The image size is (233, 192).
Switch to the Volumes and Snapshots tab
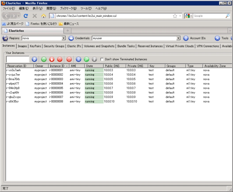tap(99, 46)
